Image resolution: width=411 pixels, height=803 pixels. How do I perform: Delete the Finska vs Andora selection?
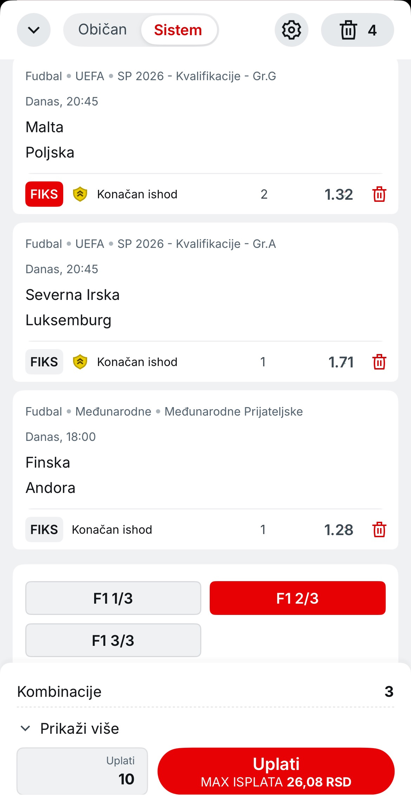[379, 529]
